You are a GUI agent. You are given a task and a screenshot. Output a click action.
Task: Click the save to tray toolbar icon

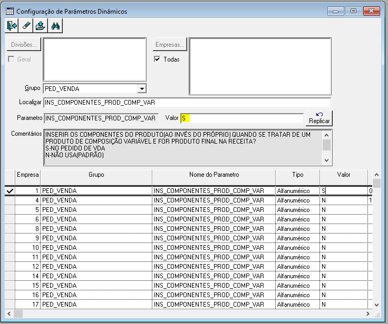point(41,26)
